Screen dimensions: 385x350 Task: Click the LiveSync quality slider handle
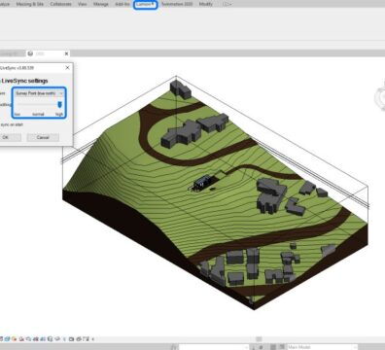(59, 104)
